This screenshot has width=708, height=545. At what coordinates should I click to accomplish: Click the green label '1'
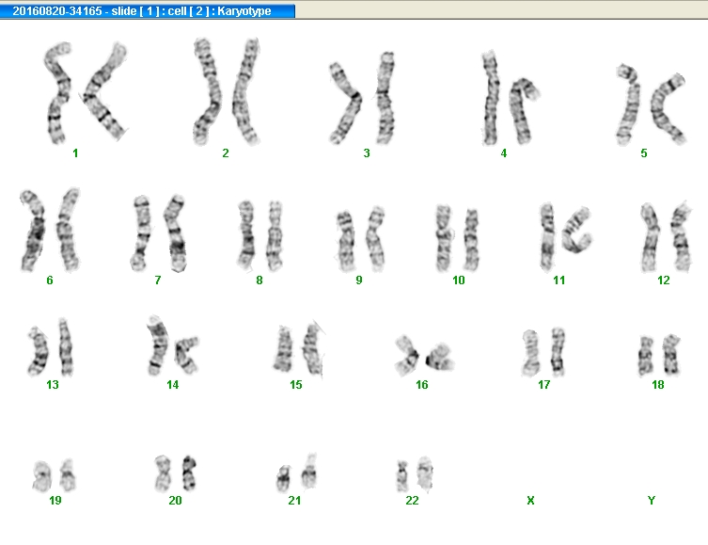[75, 153]
